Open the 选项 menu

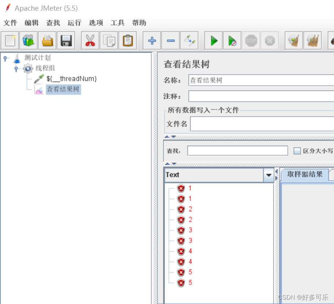pos(96,23)
